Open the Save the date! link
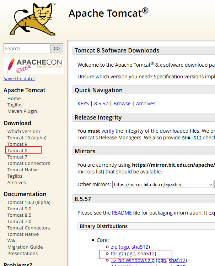This screenshot has height=266, width=215. [19, 78]
